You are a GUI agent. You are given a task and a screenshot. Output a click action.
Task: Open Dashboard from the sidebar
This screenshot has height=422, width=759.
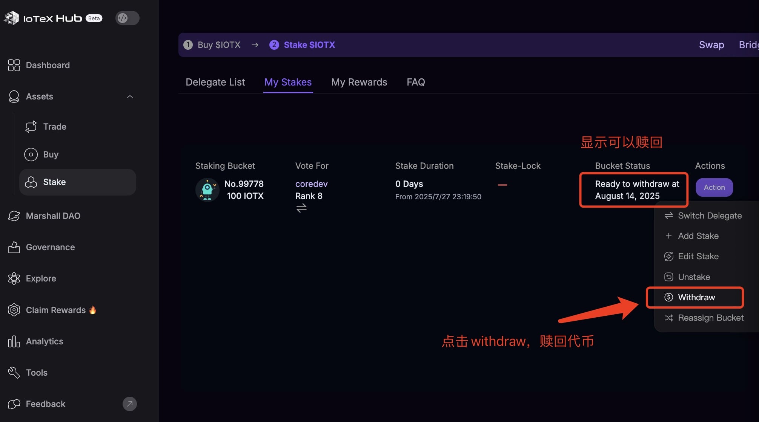[x=48, y=65]
